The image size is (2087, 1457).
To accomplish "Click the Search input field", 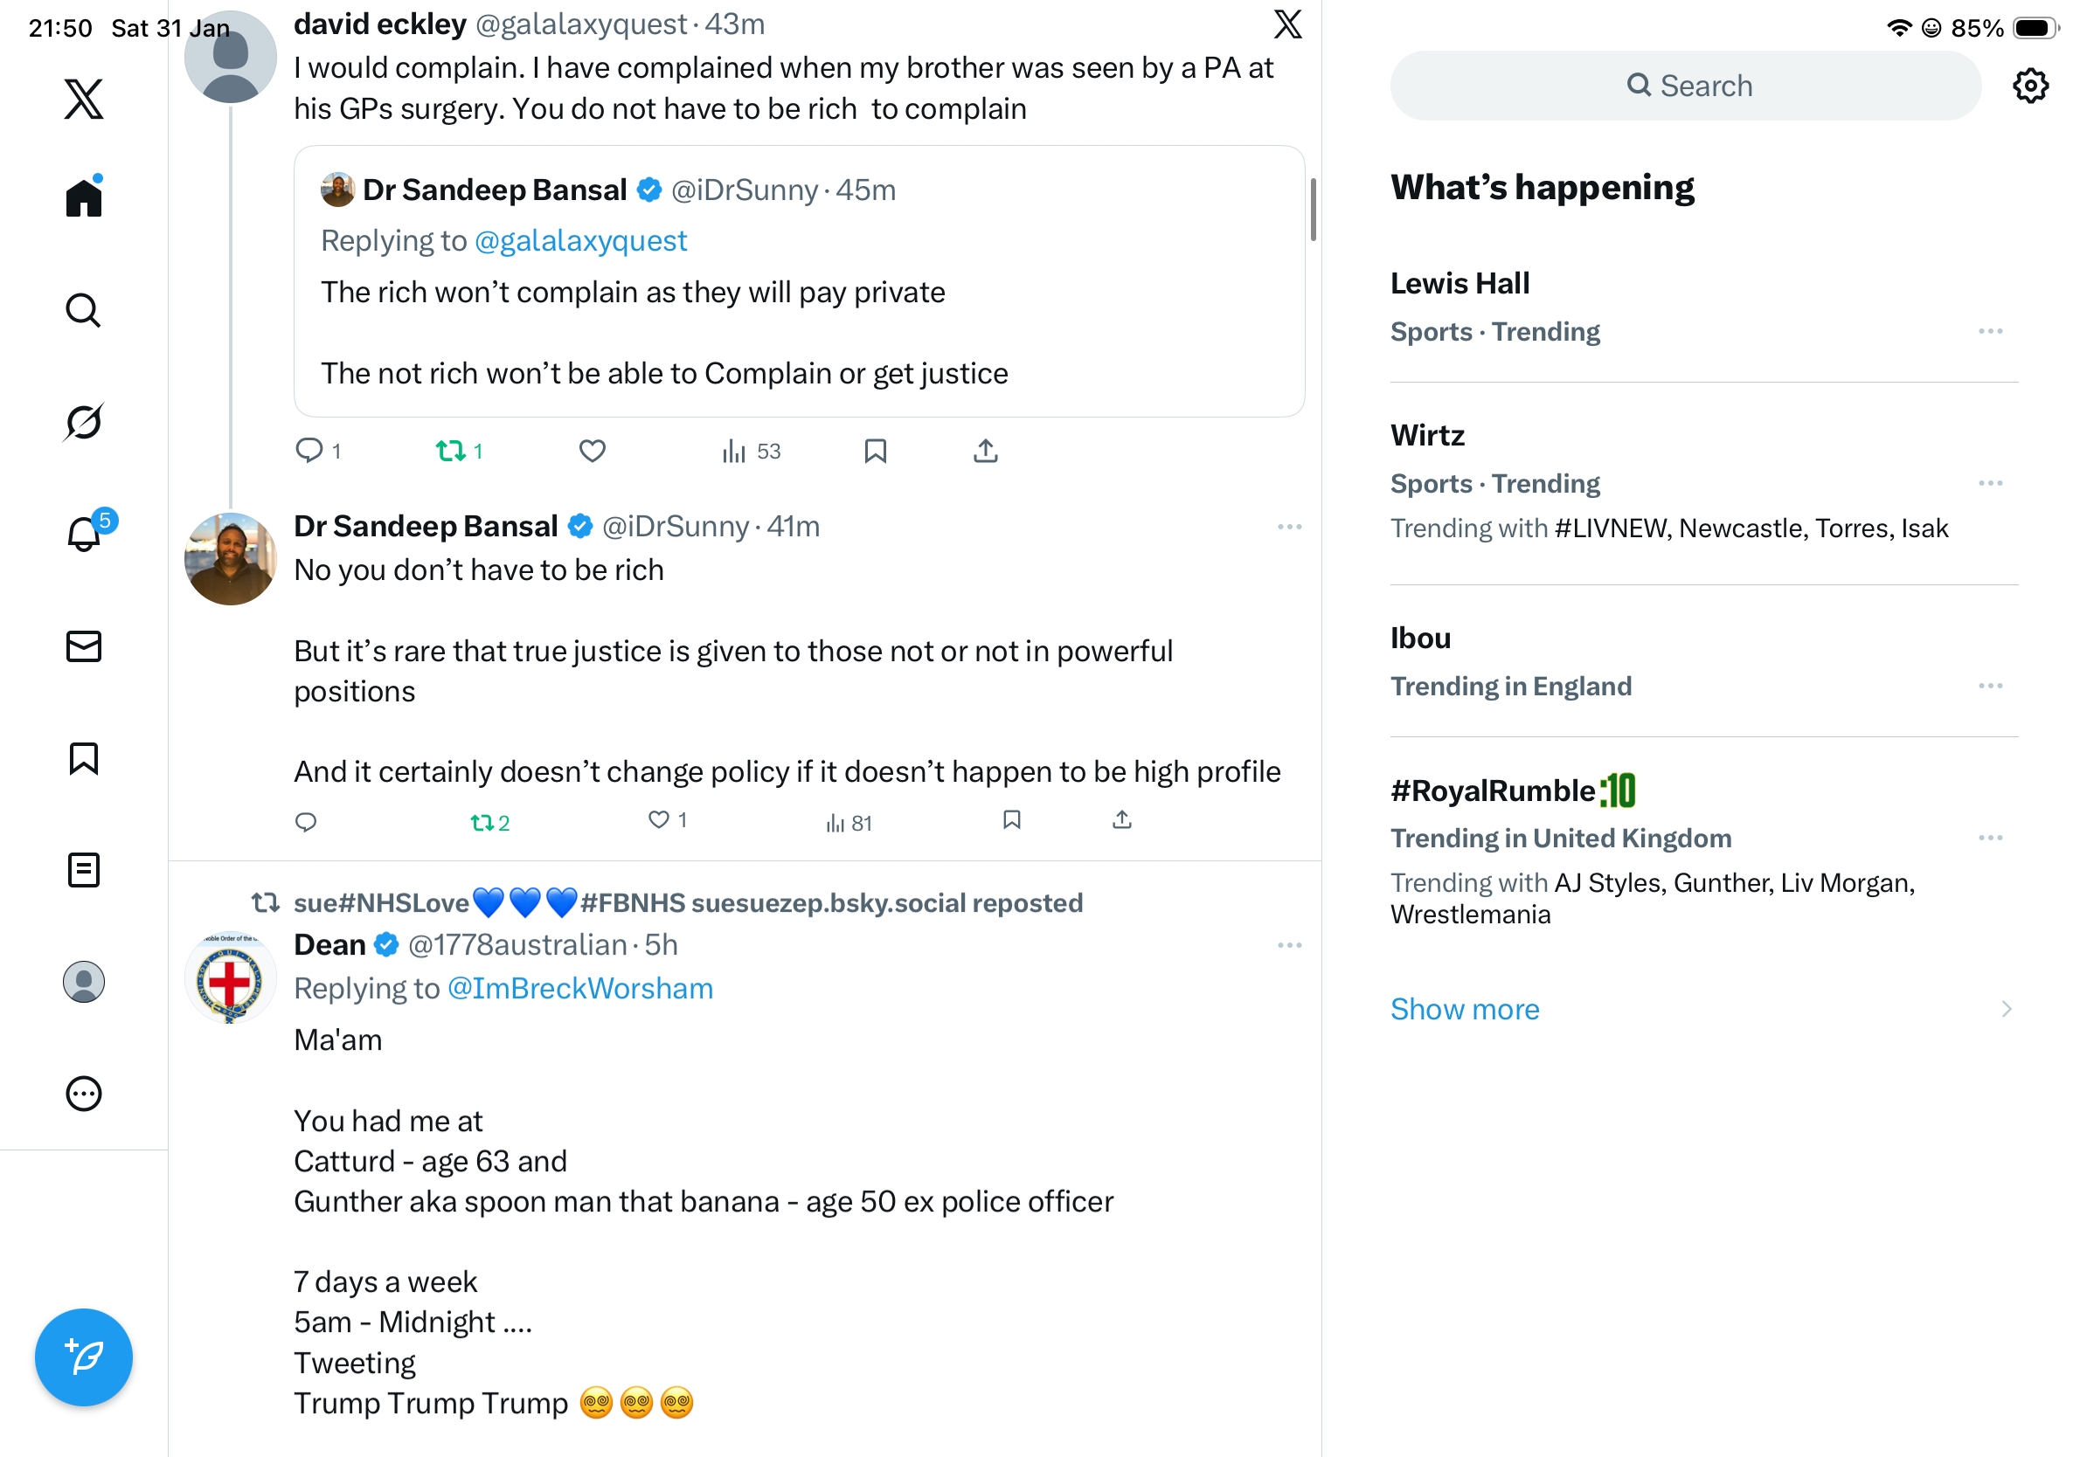I will tap(1684, 86).
